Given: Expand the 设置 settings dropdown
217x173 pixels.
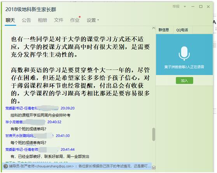Looking at the screenshot, I should pos(93,20).
